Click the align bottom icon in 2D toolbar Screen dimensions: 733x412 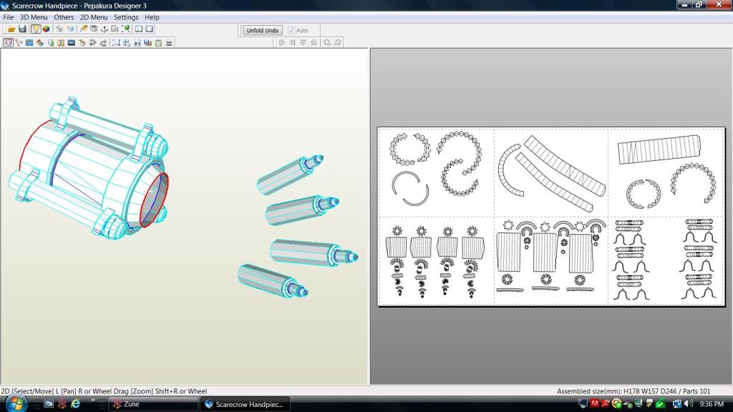click(x=314, y=42)
